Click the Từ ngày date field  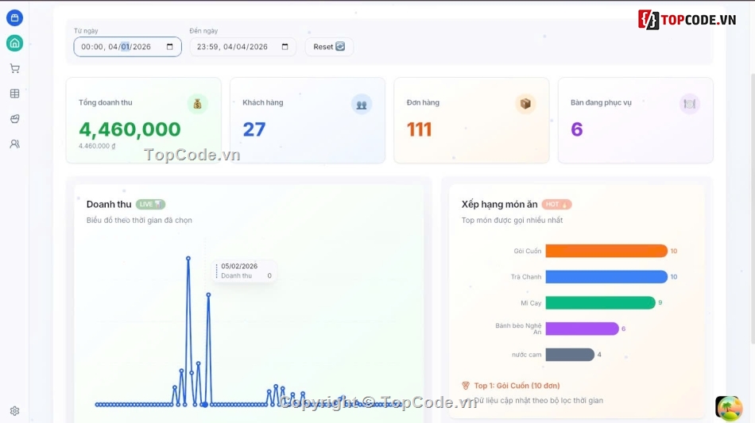tap(128, 47)
